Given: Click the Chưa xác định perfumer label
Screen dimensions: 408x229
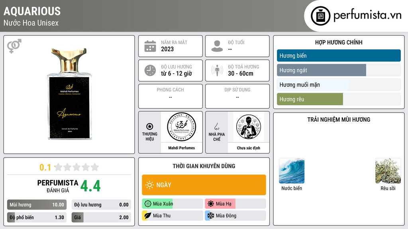Looking at the screenshot, I should [249, 148].
